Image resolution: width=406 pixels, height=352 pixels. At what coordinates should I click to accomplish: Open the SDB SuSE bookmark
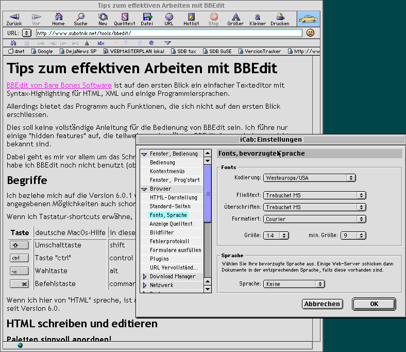(x=217, y=52)
